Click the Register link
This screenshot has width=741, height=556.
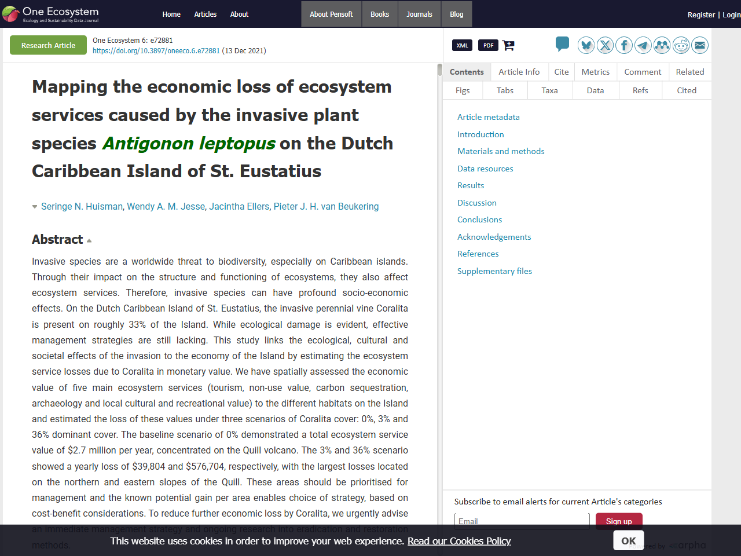click(701, 14)
